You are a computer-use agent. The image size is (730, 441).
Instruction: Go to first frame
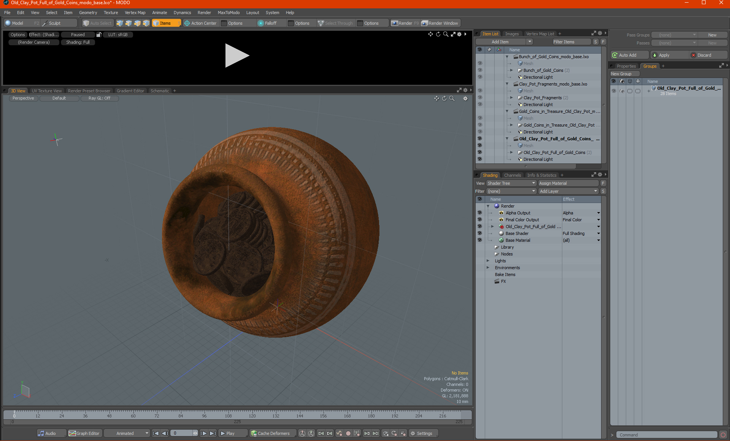(156, 433)
